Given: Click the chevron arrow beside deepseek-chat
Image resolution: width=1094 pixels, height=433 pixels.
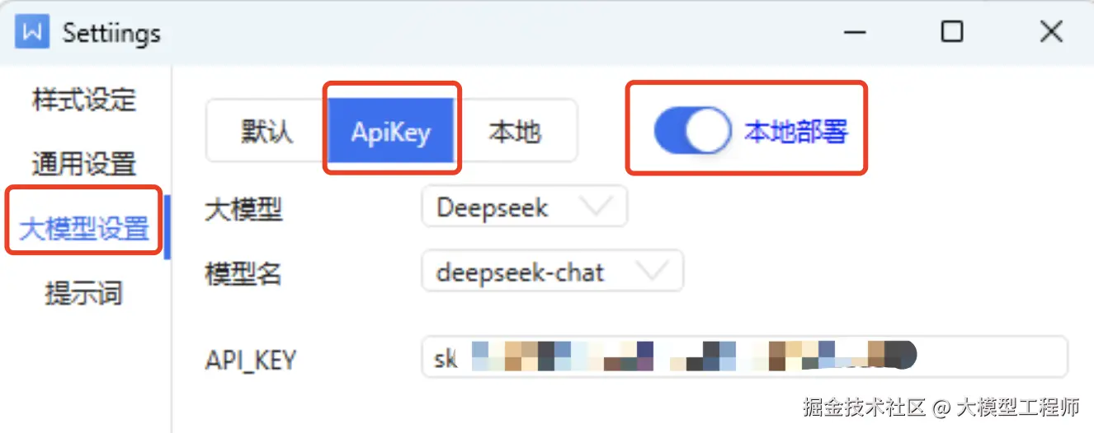Looking at the screenshot, I should (x=653, y=271).
